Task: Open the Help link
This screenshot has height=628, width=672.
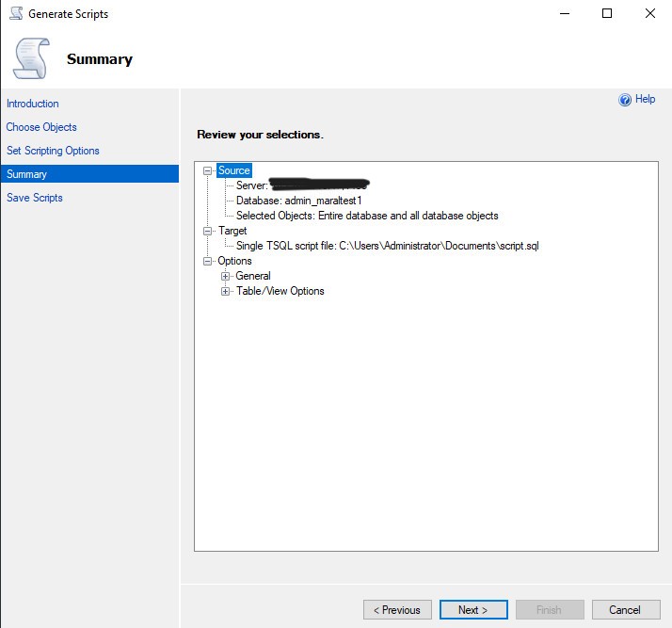Action: (x=645, y=99)
